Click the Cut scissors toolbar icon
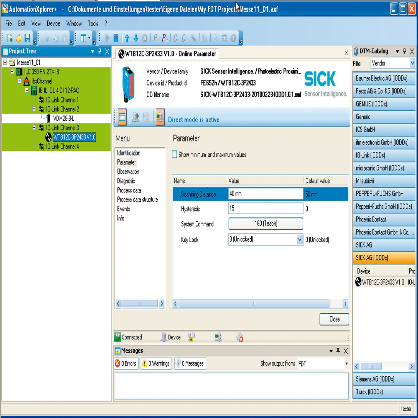Screen dimensions: 418x418 [47, 38]
